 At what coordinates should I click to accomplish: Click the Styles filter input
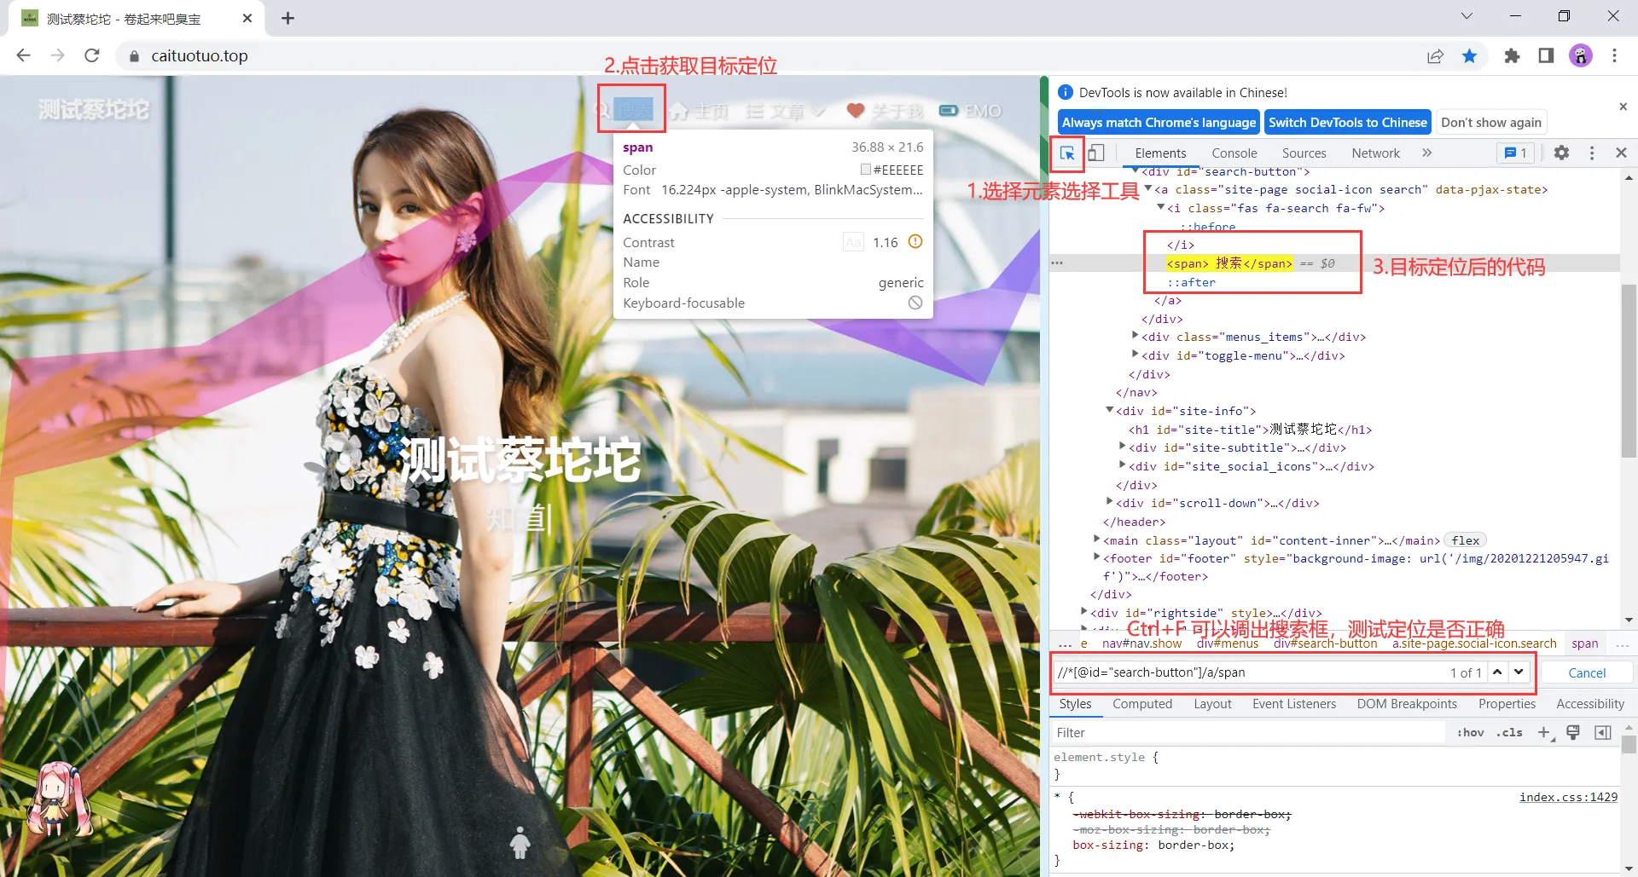tap(1247, 732)
